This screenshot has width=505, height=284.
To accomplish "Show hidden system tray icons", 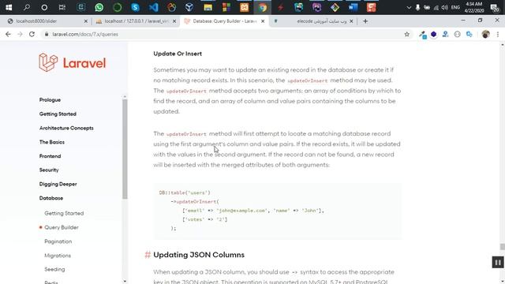I will 409,7.
